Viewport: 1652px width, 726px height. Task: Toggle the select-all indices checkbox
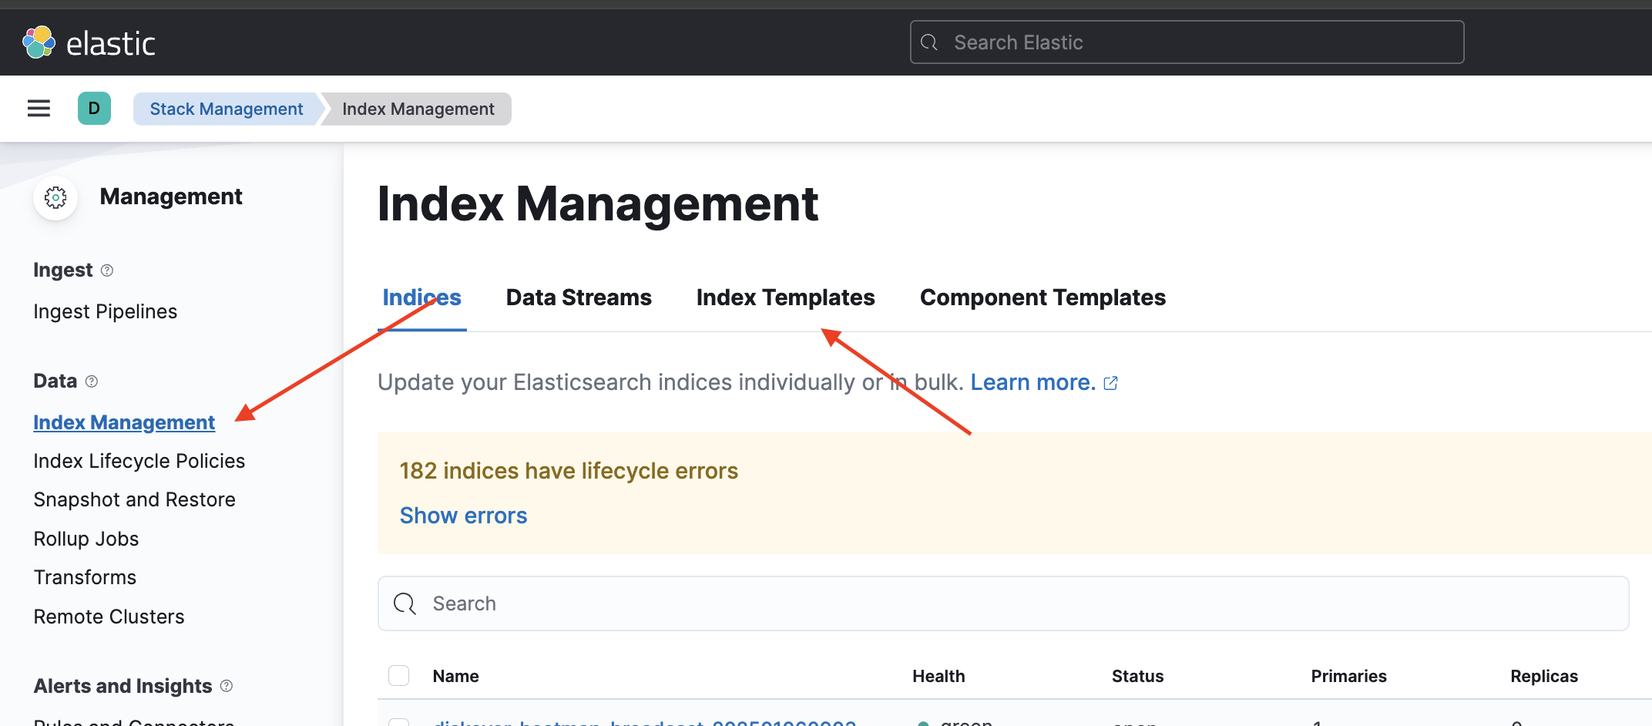tap(398, 676)
